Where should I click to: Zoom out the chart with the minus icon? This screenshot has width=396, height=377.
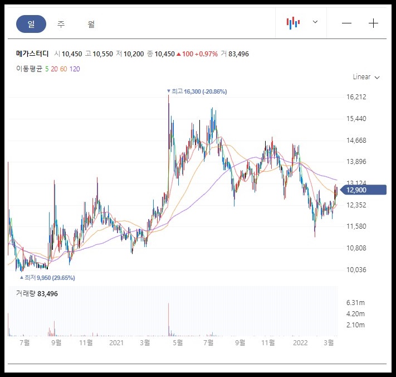pyautogui.click(x=346, y=23)
